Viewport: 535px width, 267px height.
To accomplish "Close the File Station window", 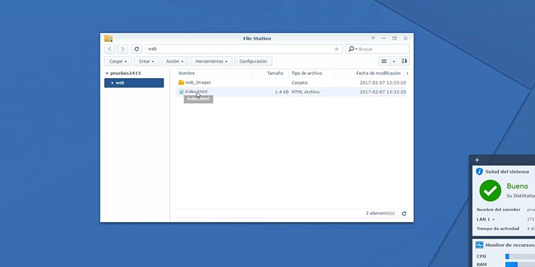I will point(405,39).
